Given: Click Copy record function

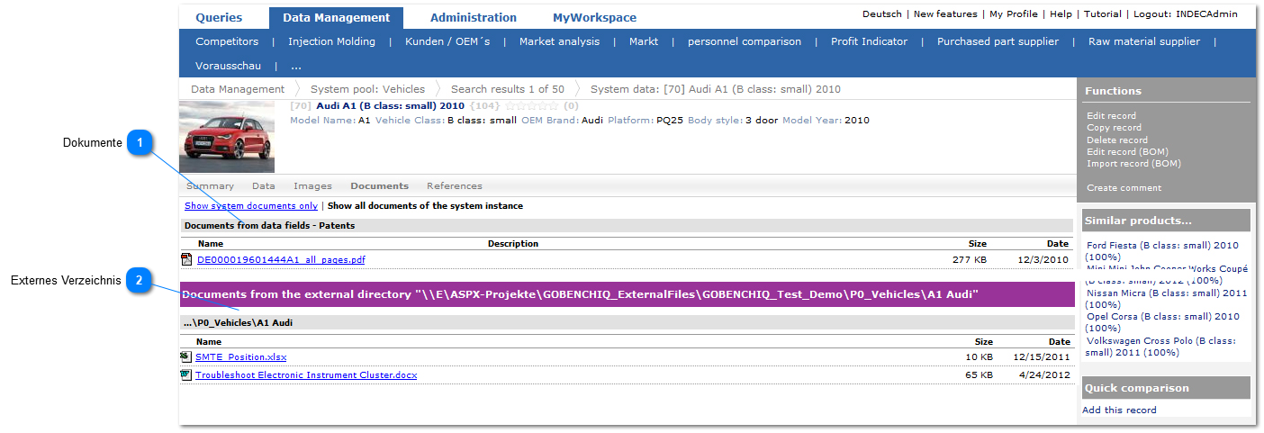Looking at the screenshot, I should tap(1114, 128).
